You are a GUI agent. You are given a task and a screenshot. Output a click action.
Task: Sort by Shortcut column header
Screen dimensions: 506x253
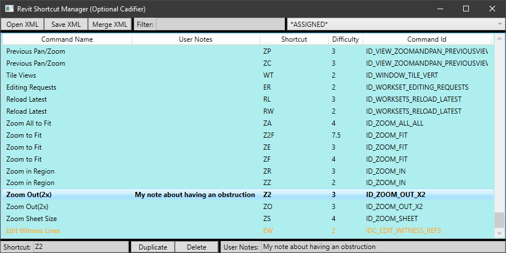pos(294,39)
